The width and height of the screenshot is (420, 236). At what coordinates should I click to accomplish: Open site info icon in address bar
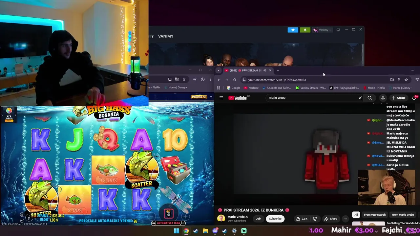tap(244, 80)
